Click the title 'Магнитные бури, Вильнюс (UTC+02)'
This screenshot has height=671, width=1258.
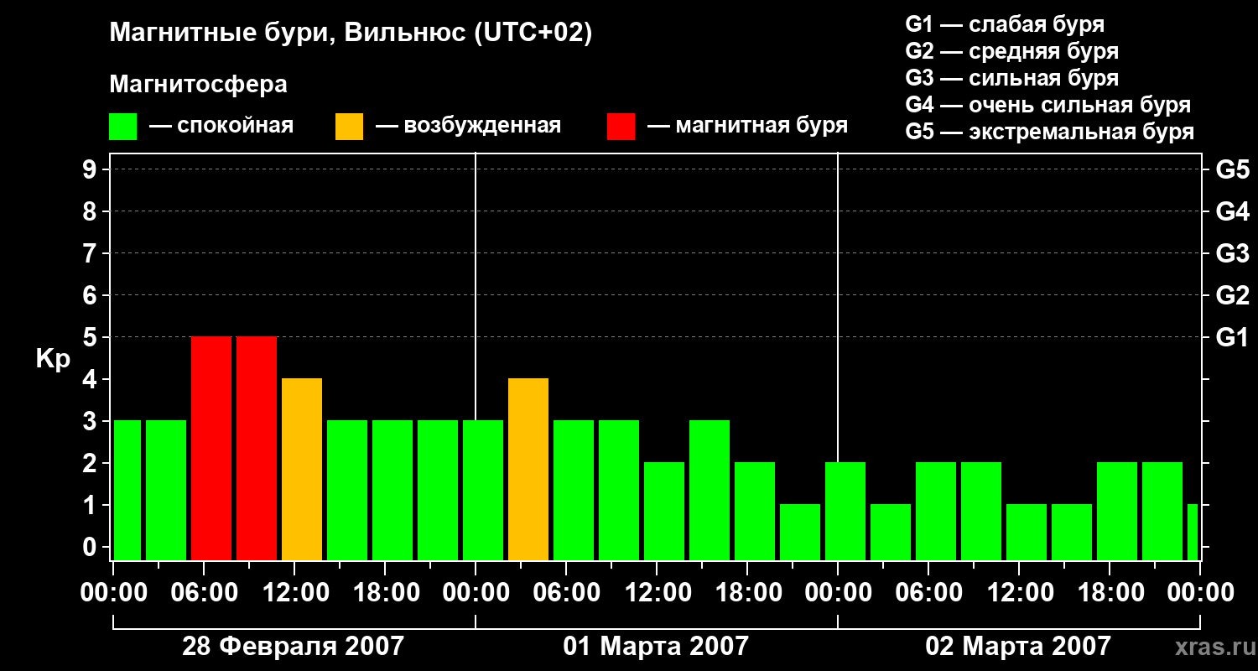coord(351,34)
